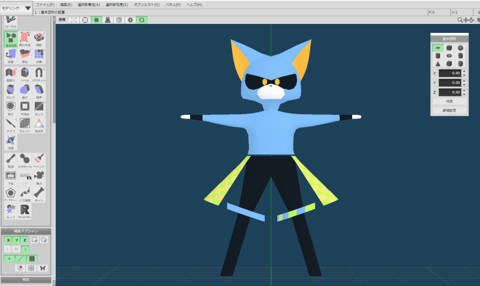Select the sphere primitive shape
The width and height of the screenshot is (480, 286).
(x=460, y=48)
